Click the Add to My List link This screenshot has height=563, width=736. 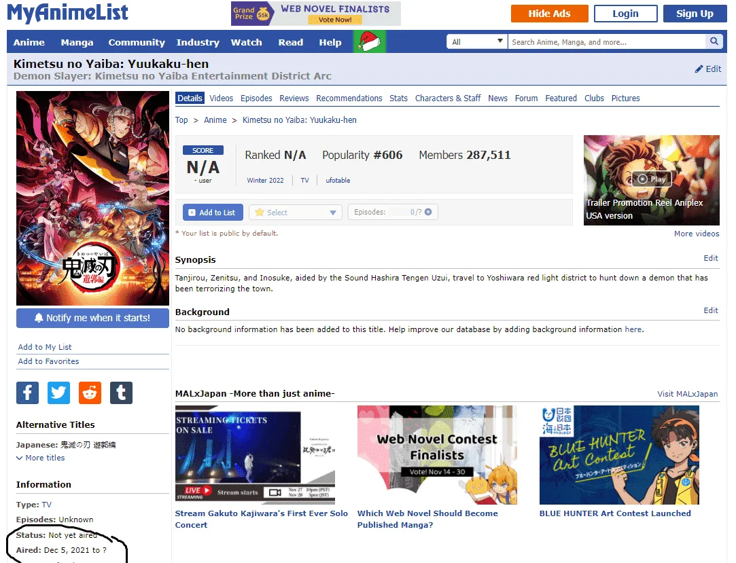point(45,347)
